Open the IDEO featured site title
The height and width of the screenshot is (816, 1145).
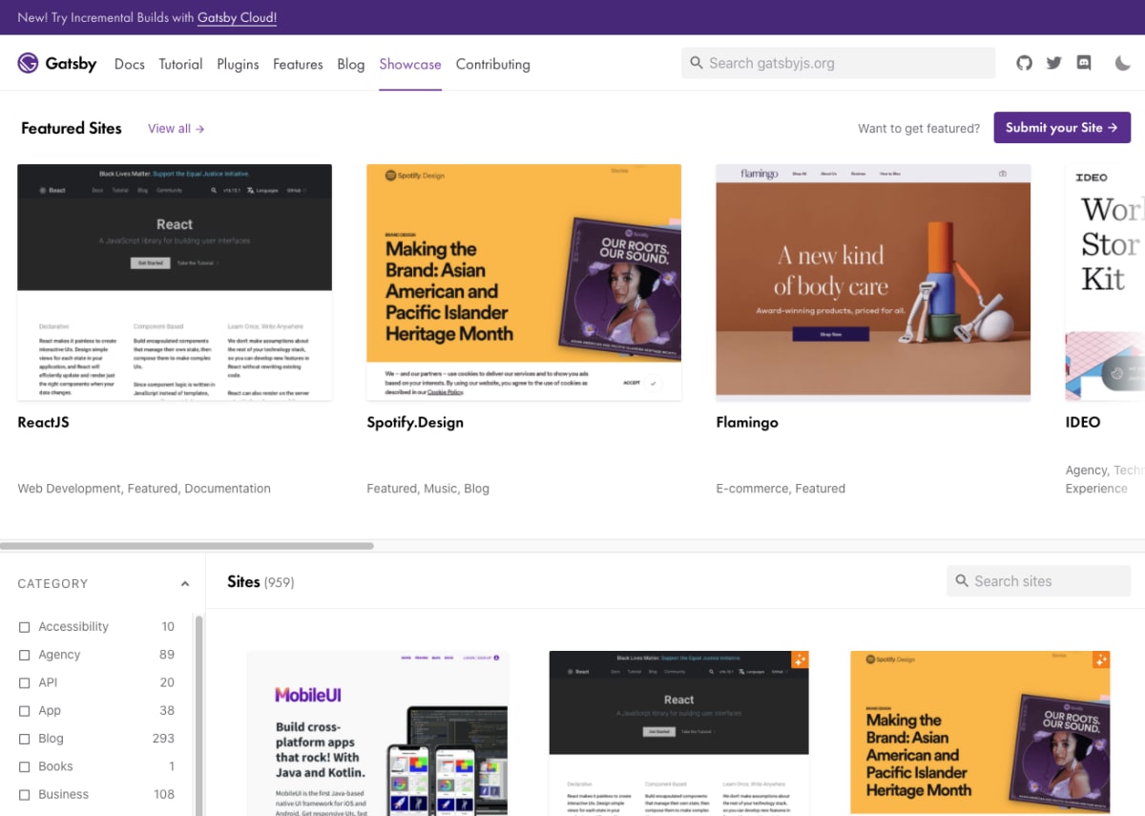coord(1083,422)
